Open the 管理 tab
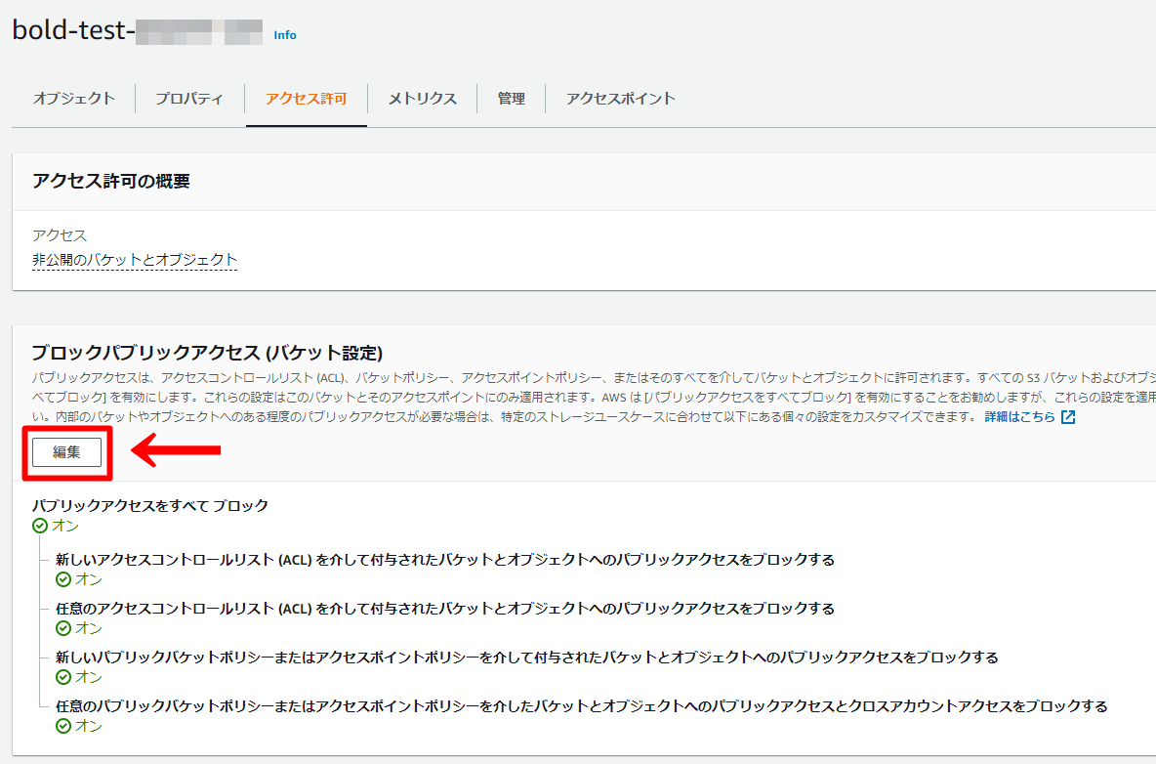Viewport: 1156px width, 764px height. click(x=511, y=99)
